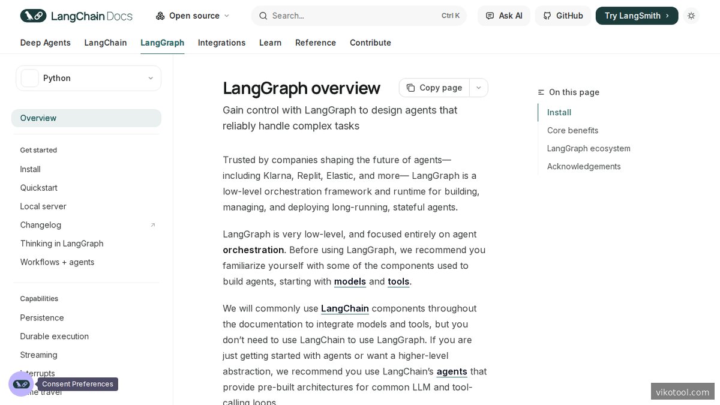This screenshot has height=405, width=720.
Task: Open the Python language selector
Action: click(x=88, y=78)
